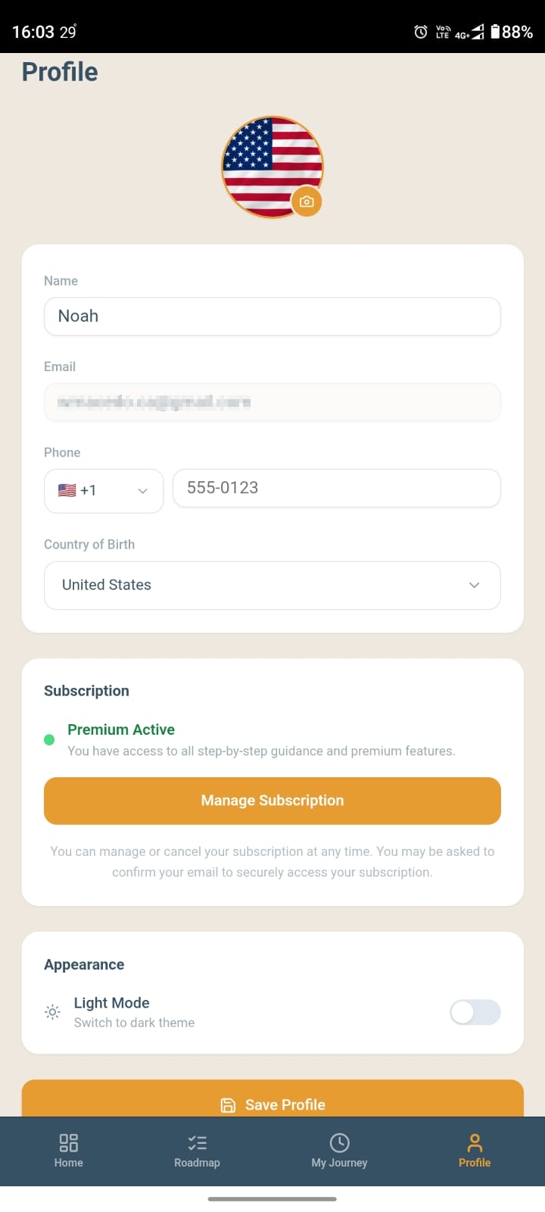The width and height of the screenshot is (545, 1212).
Task: Tap the battery icon in status bar
Action: [495, 32]
